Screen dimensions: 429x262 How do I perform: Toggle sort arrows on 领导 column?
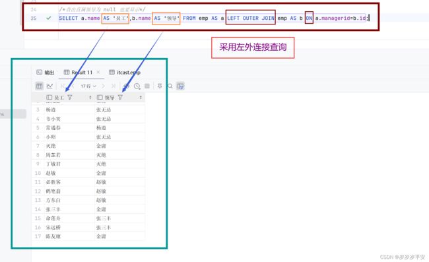141,98
